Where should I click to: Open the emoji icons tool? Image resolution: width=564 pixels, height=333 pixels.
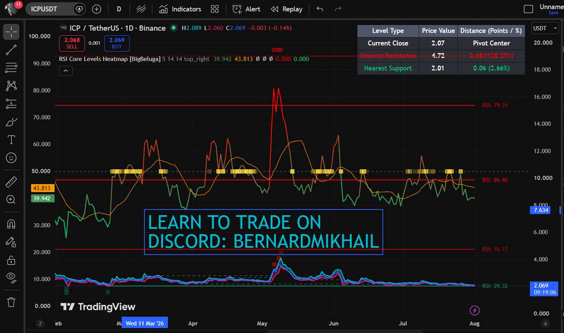(x=12, y=157)
